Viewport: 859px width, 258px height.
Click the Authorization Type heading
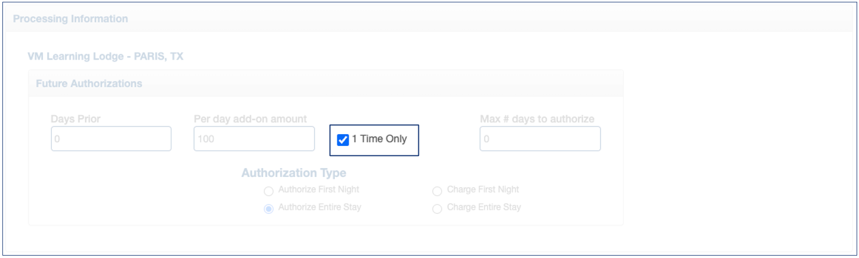(x=294, y=173)
